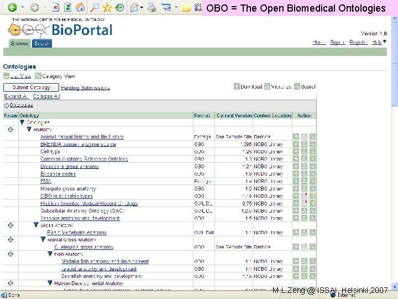Search Zebrafish anatomy ontology icon
This screenshot has height=299, width=398.
point(312,276)
